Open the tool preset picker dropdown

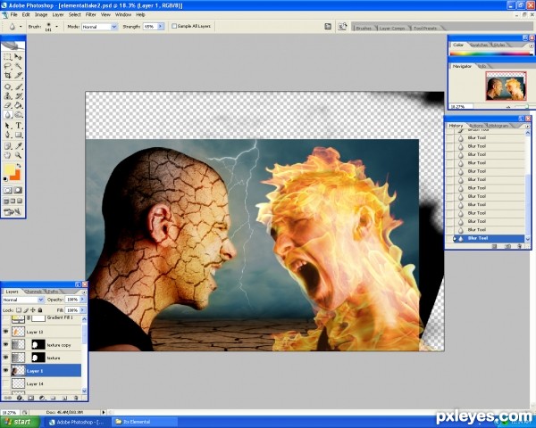click(x=21, y=26)
